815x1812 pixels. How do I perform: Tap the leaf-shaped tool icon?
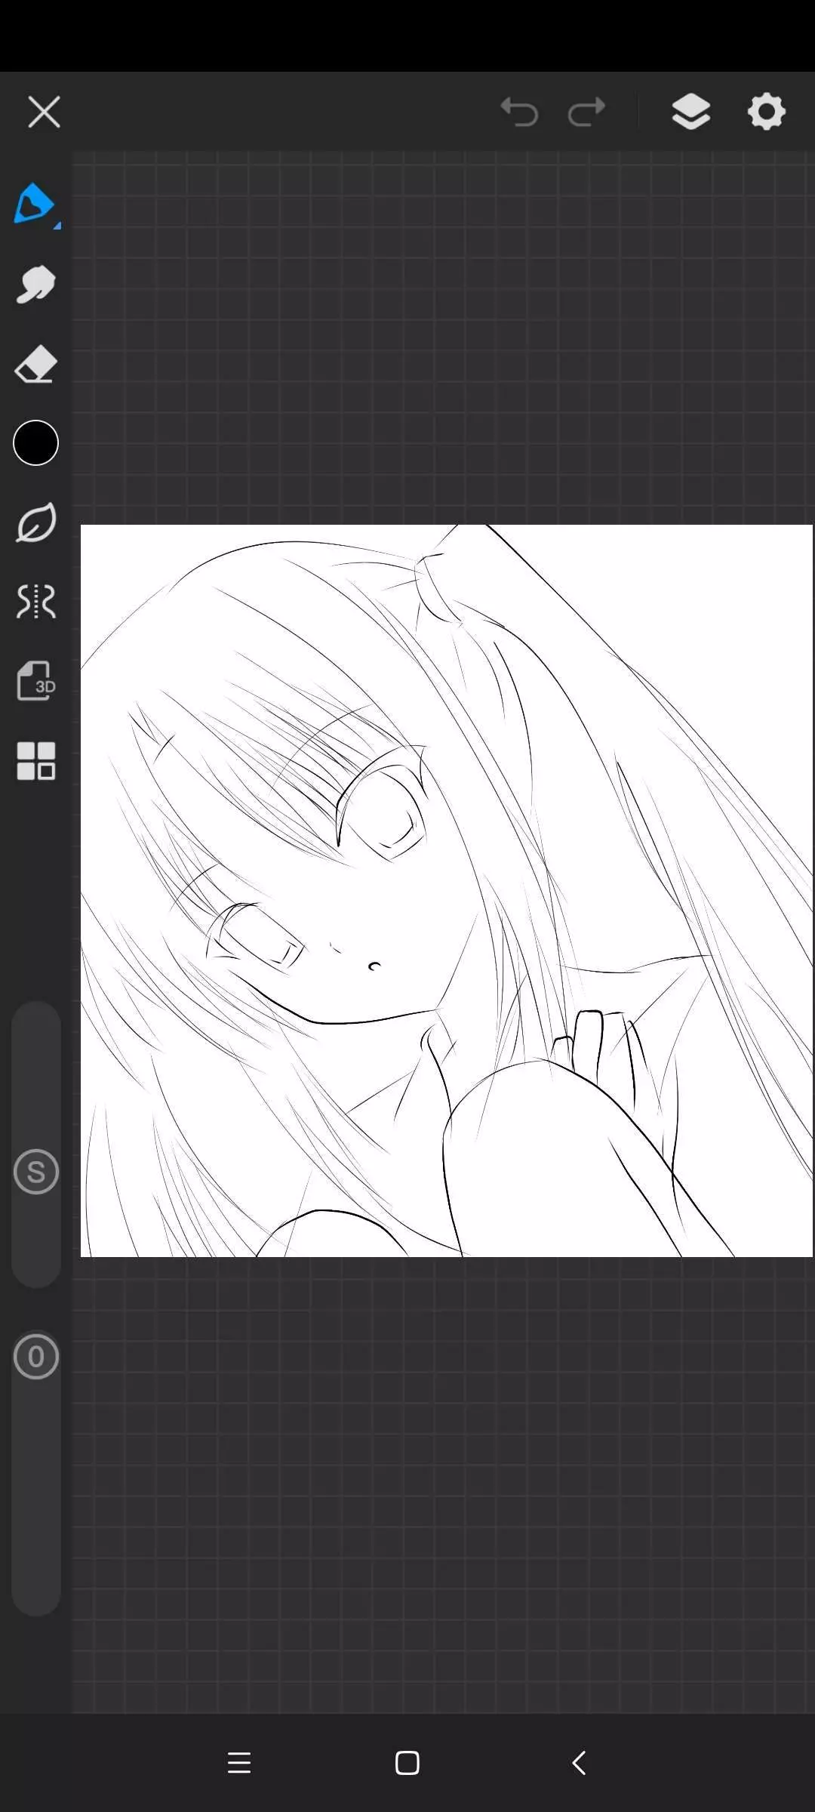point(35,522)
